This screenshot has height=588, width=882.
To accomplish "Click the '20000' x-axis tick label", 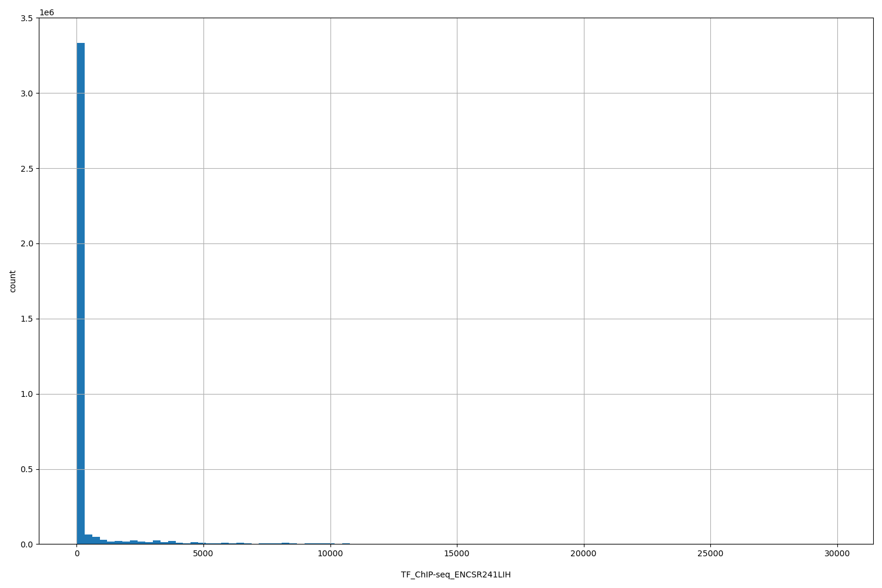I will (x=583, y=554).
